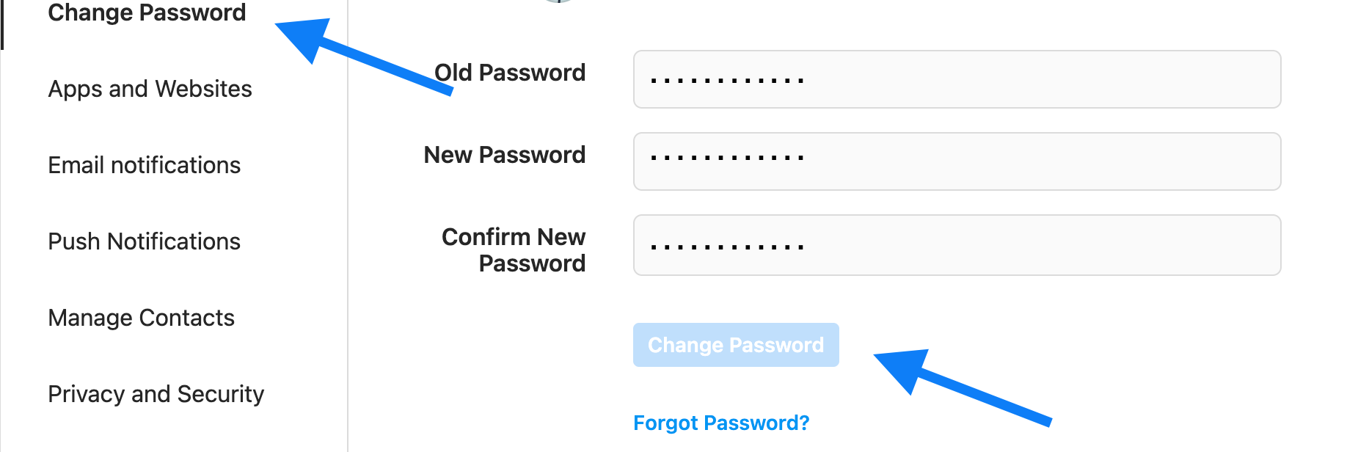Screen dimensions: 1369x452
Task: Click the Old Password field label
Action: click(x=510, y=73)
